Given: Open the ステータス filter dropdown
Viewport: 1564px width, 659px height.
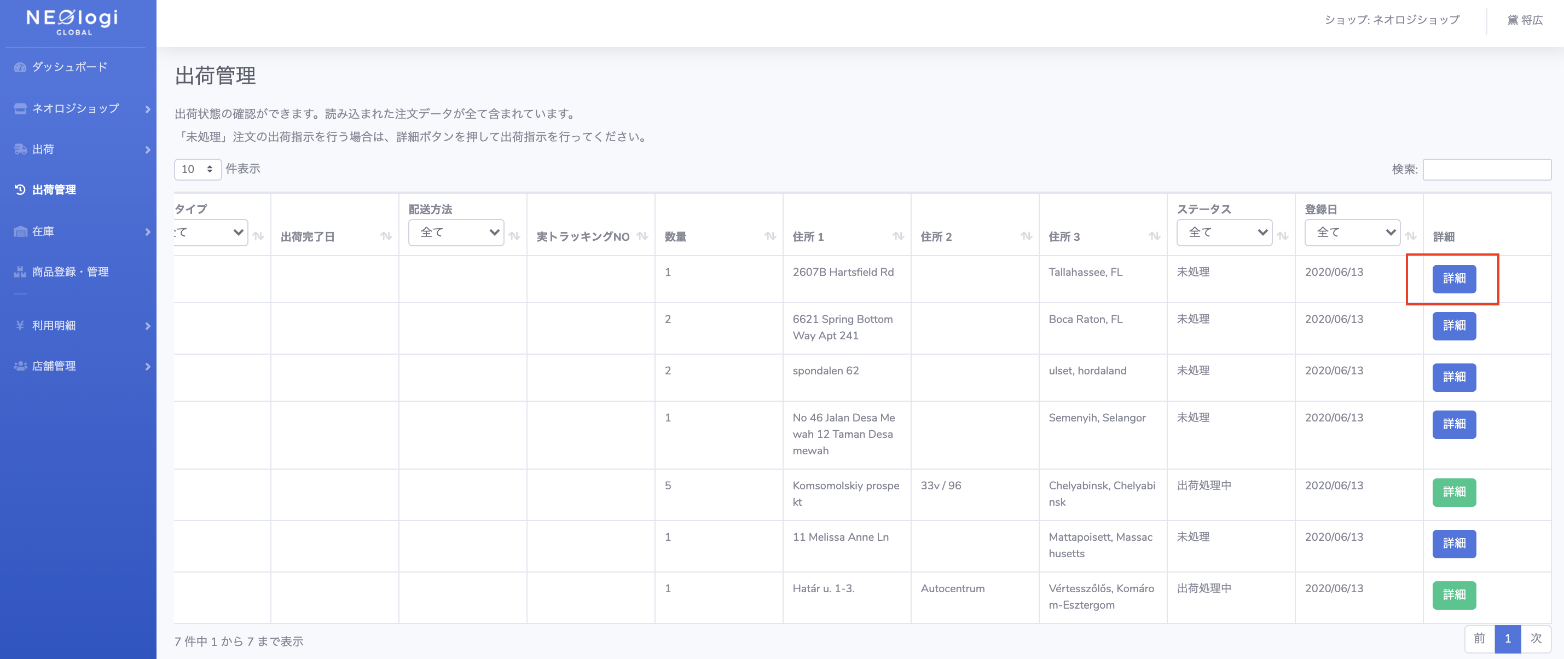Looking at the screenshot, I should (1224, 233).
